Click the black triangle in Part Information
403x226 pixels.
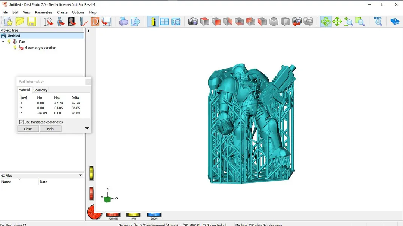pyautogui.click(x=87, y=128)
